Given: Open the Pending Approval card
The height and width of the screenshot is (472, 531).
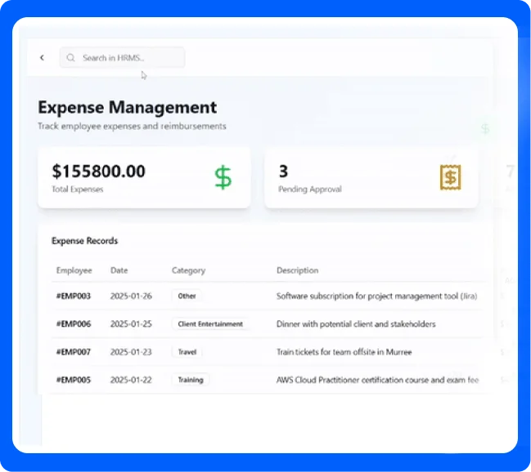Looking at the screenshot, I should pyautogui.click(x=371, y=177).
